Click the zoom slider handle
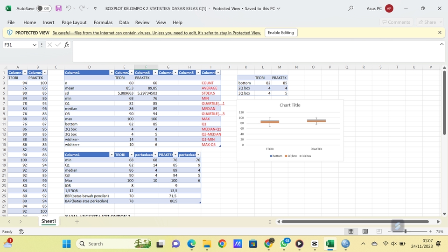 [x=406, y=231]
